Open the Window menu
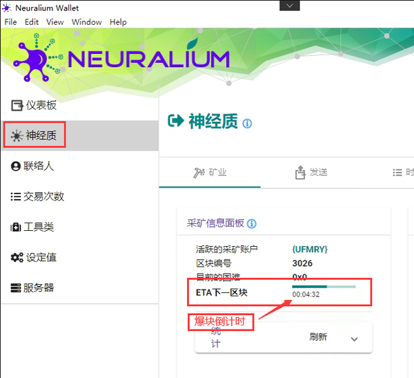The image size is (414, 378). [86, 22]
